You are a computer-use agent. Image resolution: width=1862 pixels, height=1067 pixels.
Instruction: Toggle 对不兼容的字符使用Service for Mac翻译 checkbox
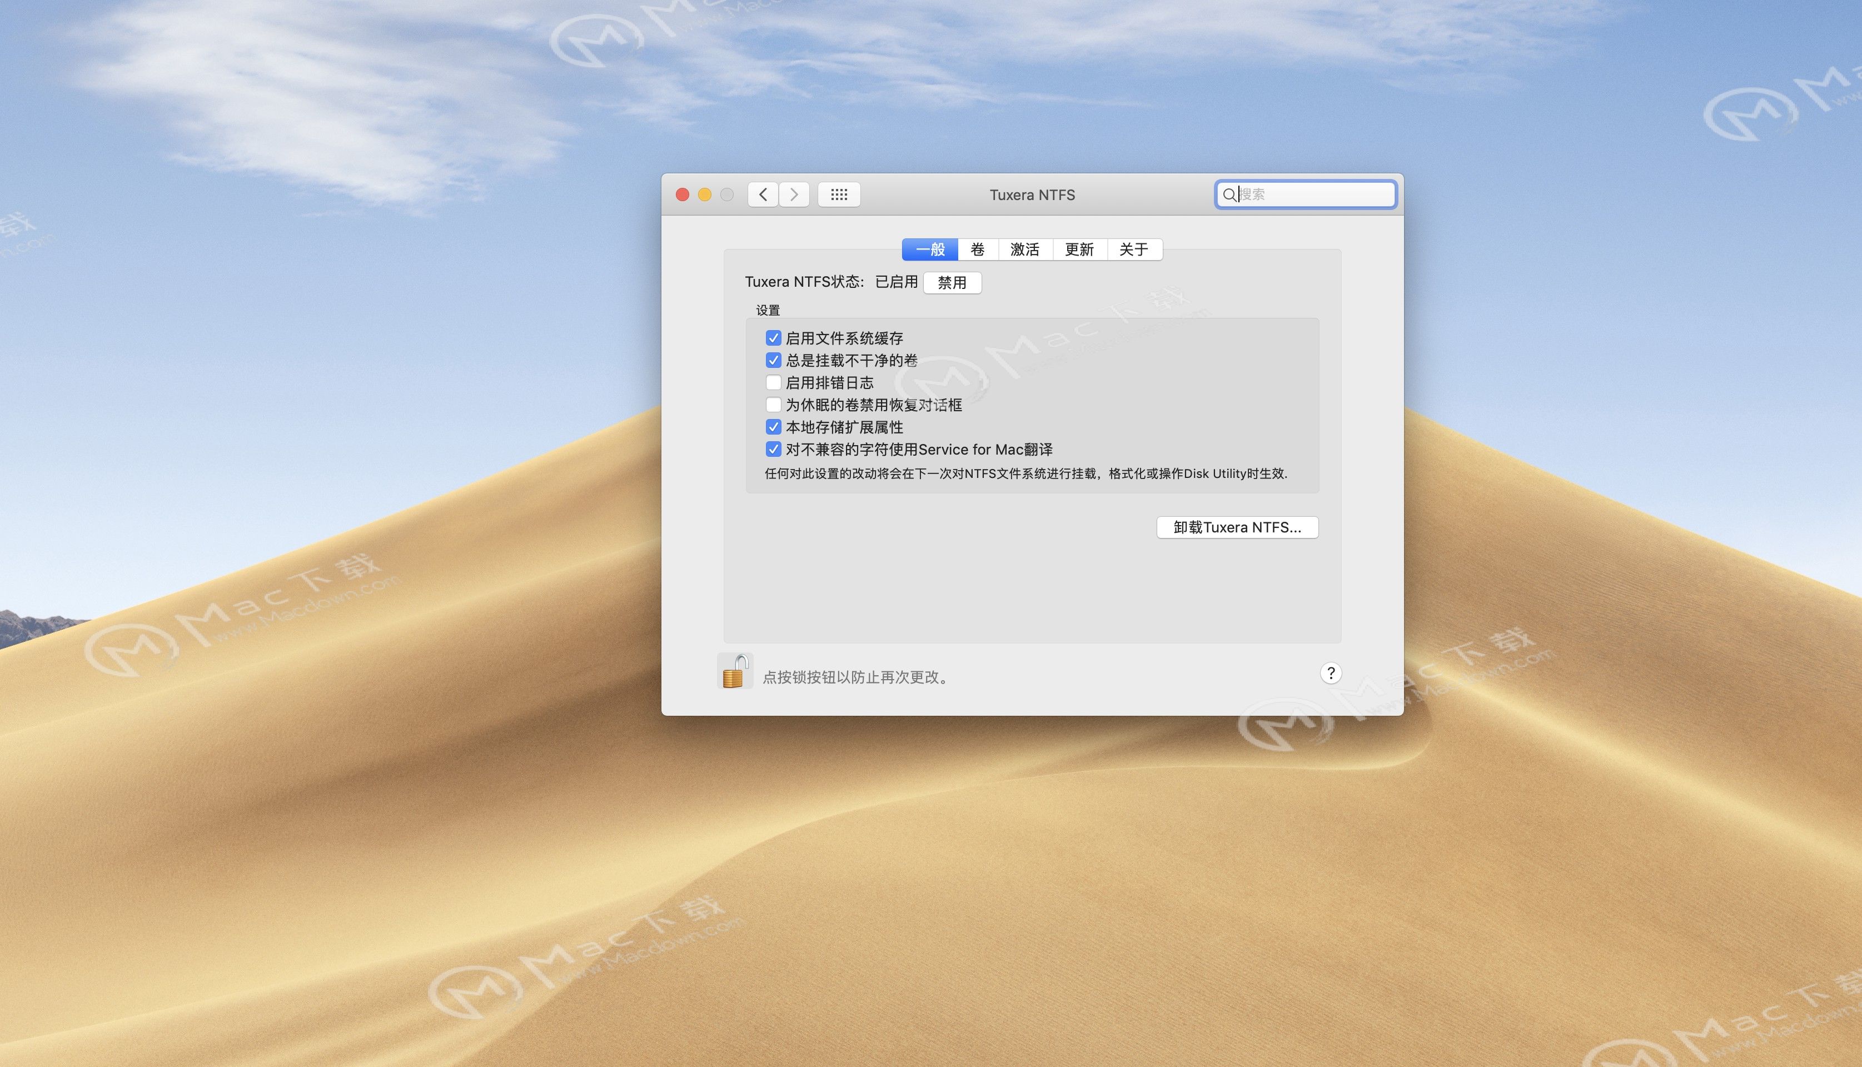(773, 449)
